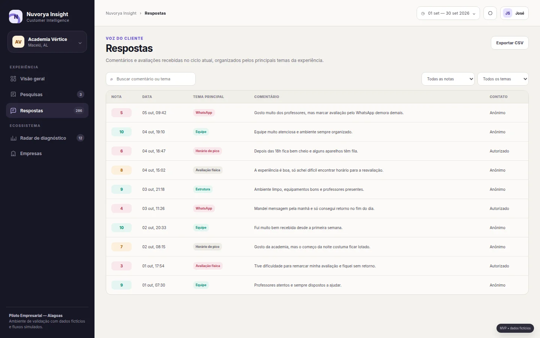Click the Empresas building icon
Viewport: 540px width, 338px height.
13,153
